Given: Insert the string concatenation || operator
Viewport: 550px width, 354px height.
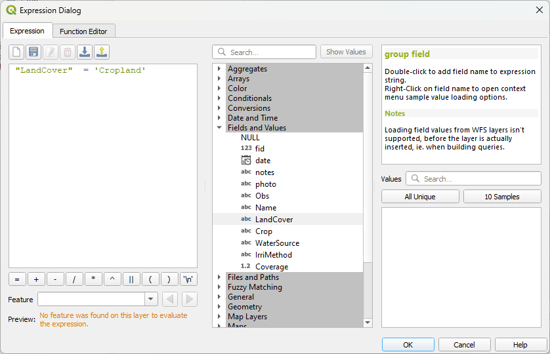Looking at the screenshot, I should (131, 279).
